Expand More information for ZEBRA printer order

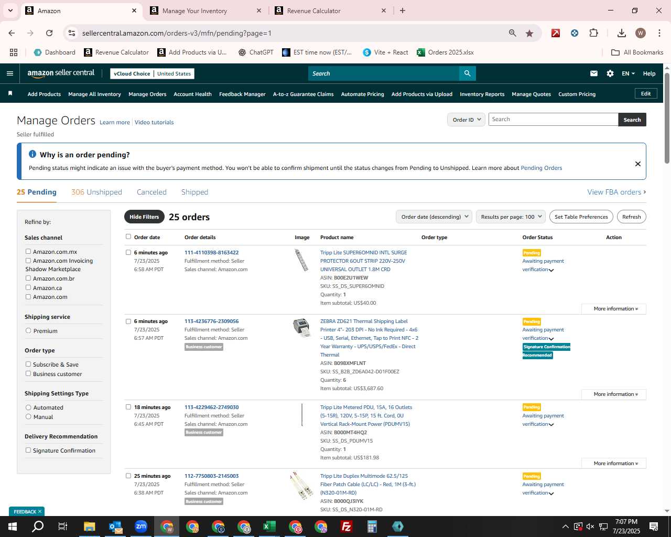tap(614, 394)
